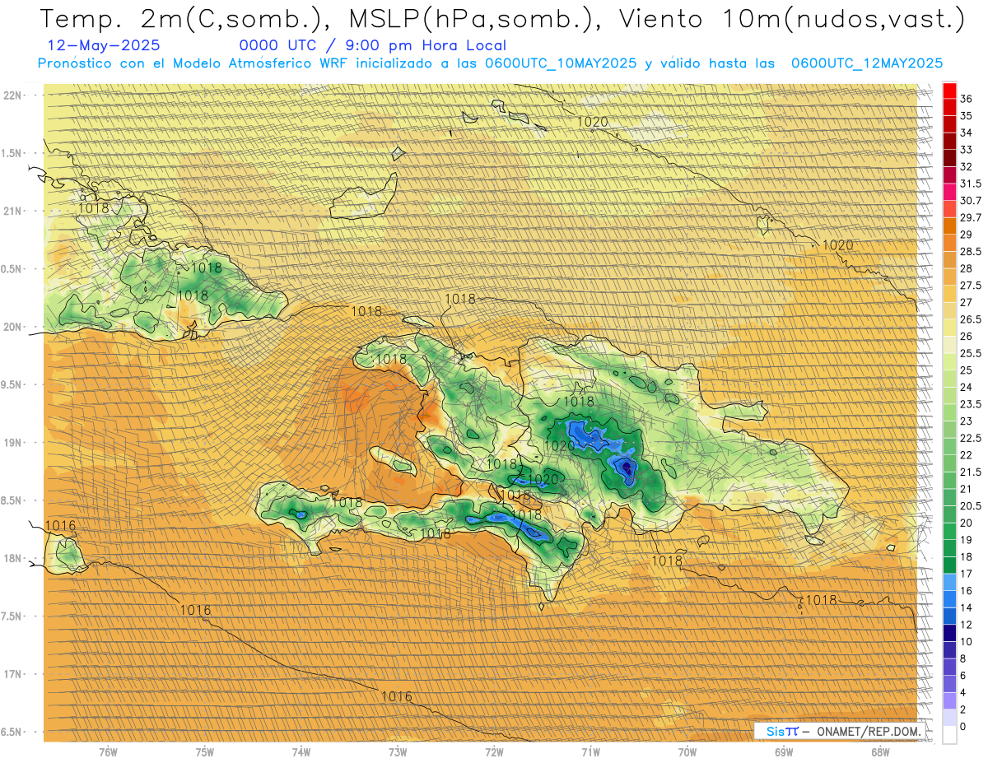
Task: Click the latitude label '8.5N'
Action: (12, 500)
